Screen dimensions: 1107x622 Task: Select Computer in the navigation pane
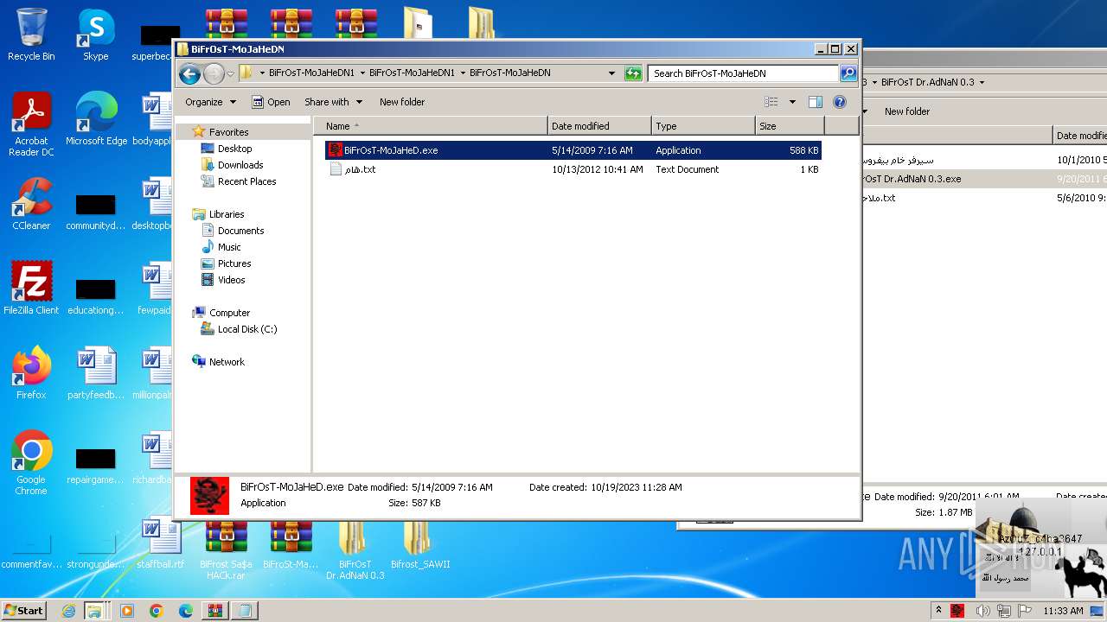[229, 313]
